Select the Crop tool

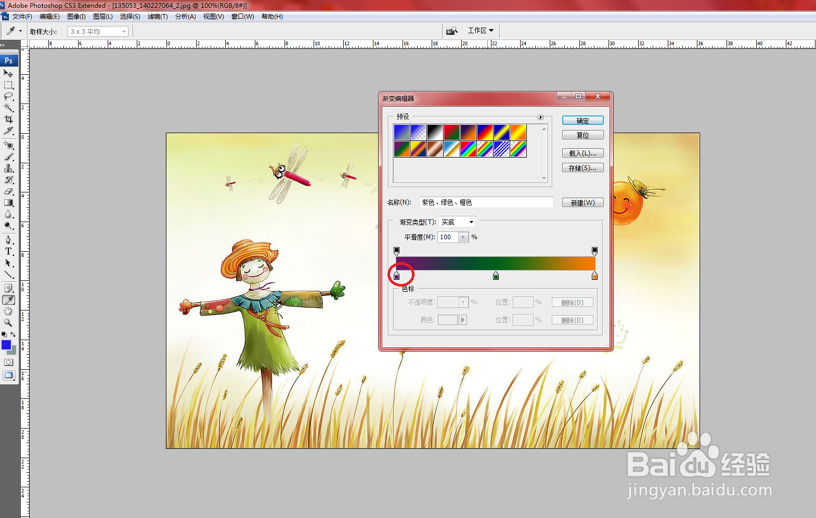click(8, 119)
